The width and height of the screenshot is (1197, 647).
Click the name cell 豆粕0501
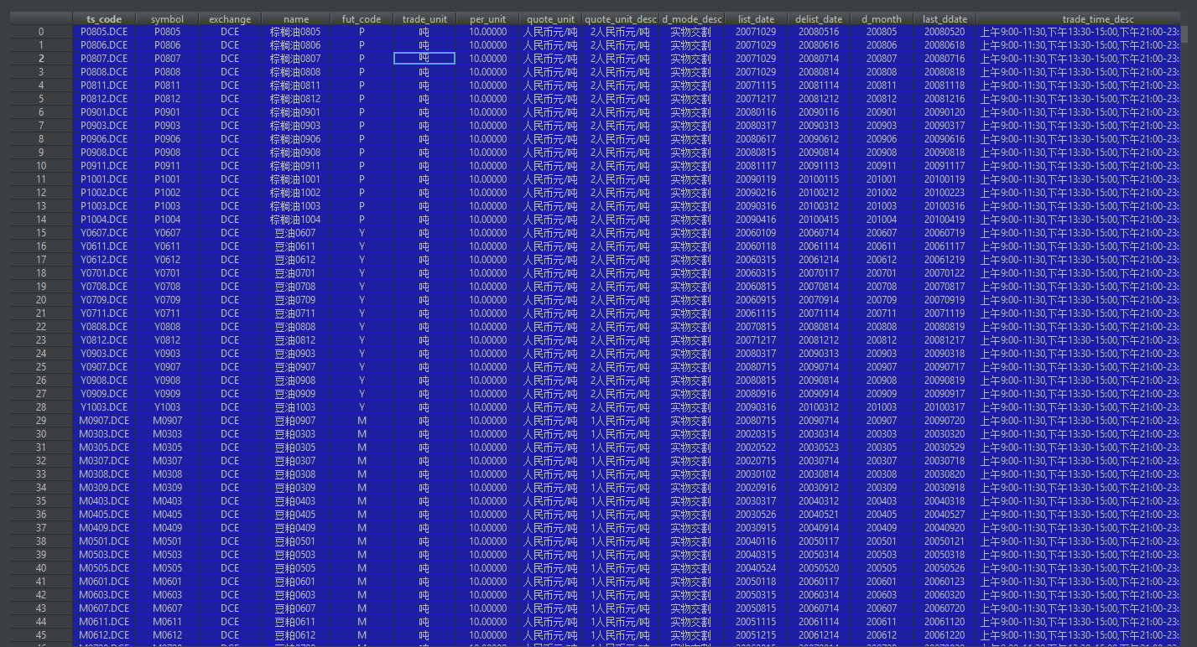coord(296,541)
